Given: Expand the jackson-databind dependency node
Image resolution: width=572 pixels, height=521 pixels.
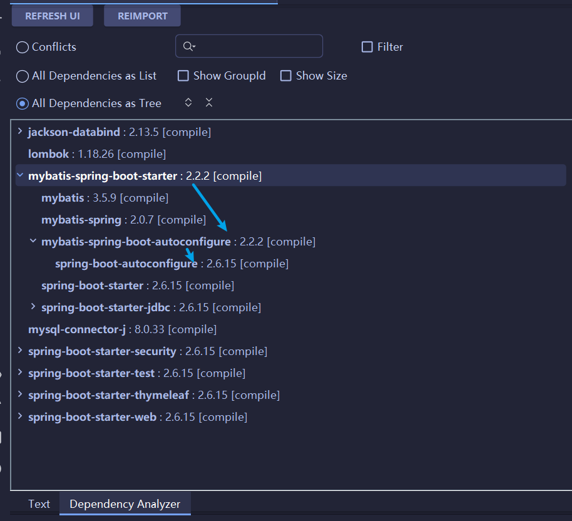Looking at the screenshot, I should 20,132.
